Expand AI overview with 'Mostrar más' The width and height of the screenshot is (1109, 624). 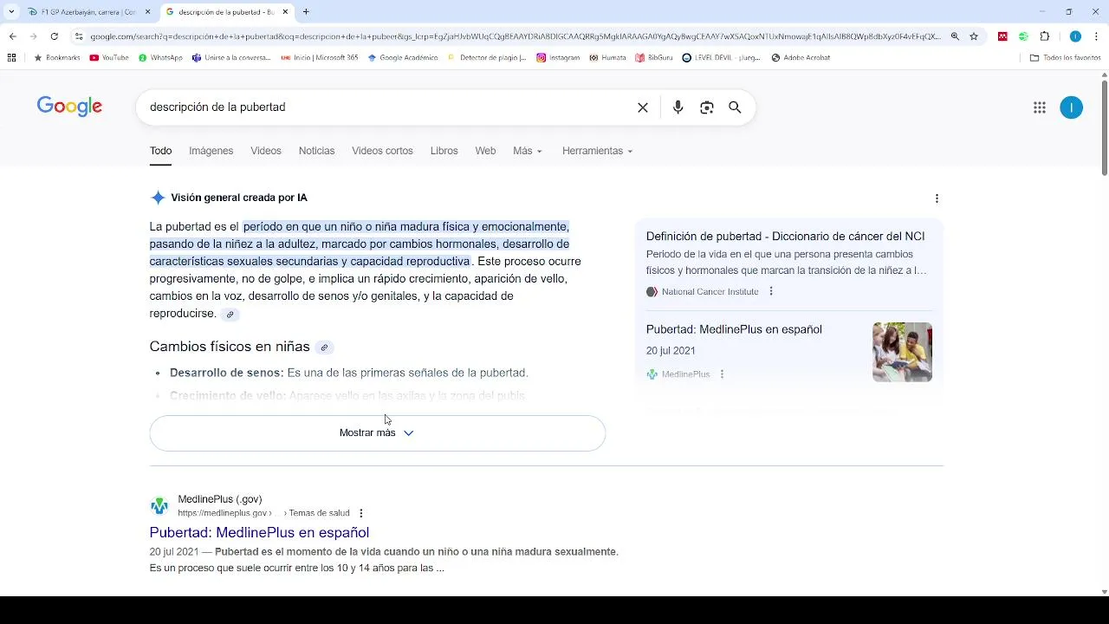[377, 433]
